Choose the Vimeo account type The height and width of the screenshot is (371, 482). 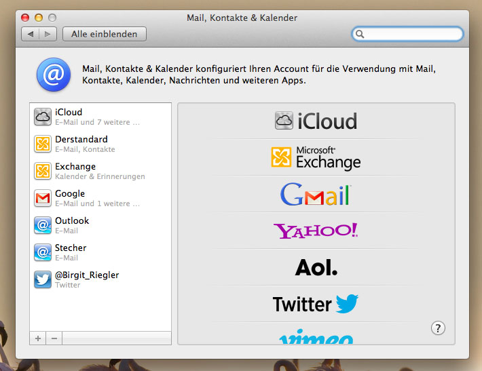(x=316, y=336)
